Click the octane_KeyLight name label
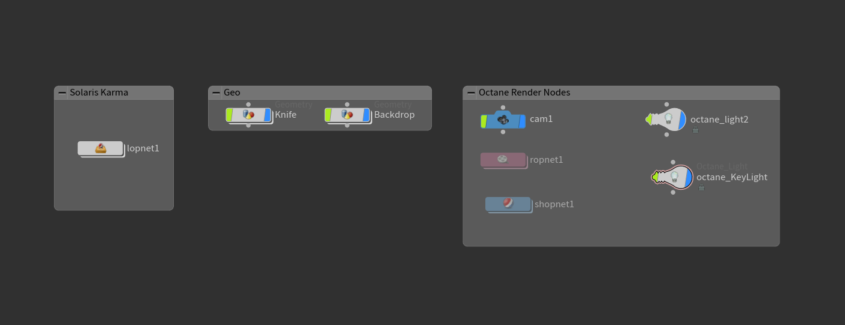845x325 pixels. coord(731,177)
